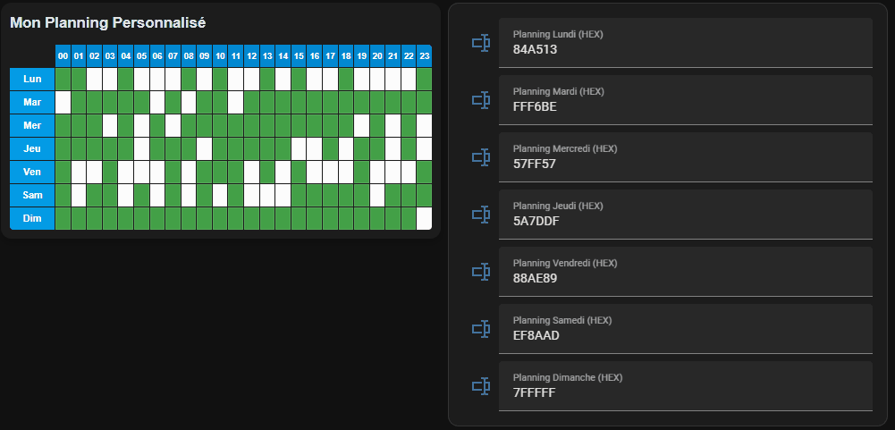The width and height of the screenshot is (895, 430).
Task: Click the icon beside Planning Lundi
Action: [x=481, y=43]
